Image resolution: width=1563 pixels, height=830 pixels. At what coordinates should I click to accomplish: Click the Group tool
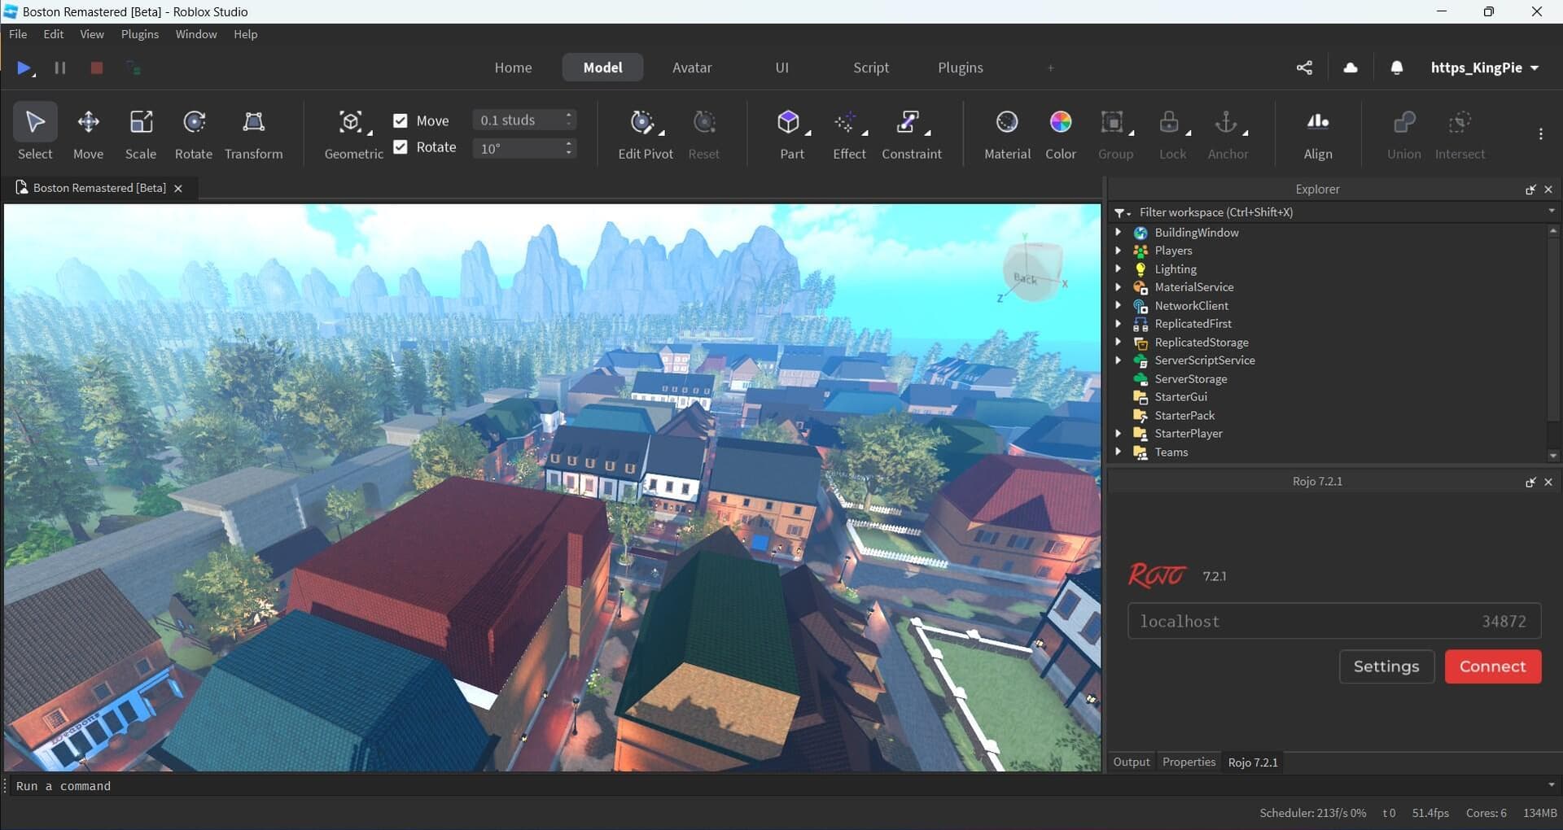1115,133
